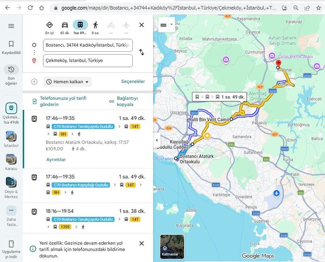Edit the Bostancı starting point field
This screenshot has height=262, width=325.
(x=88, y=45)
